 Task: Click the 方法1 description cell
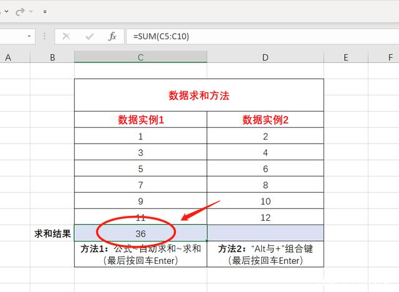coord(141,255)
